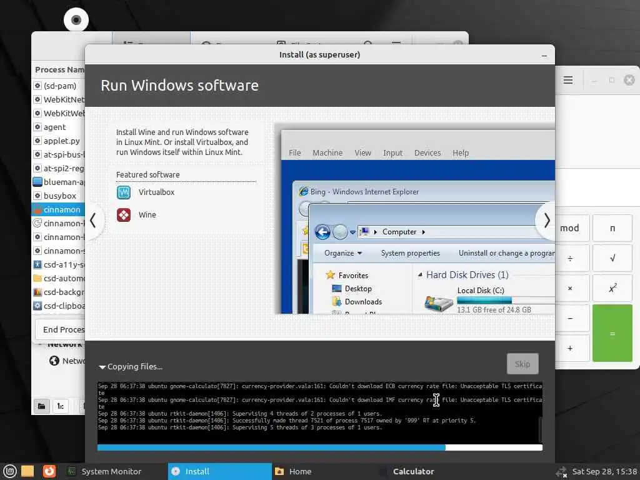
Task: Select the busybox process row
Action: click(58, 196)
